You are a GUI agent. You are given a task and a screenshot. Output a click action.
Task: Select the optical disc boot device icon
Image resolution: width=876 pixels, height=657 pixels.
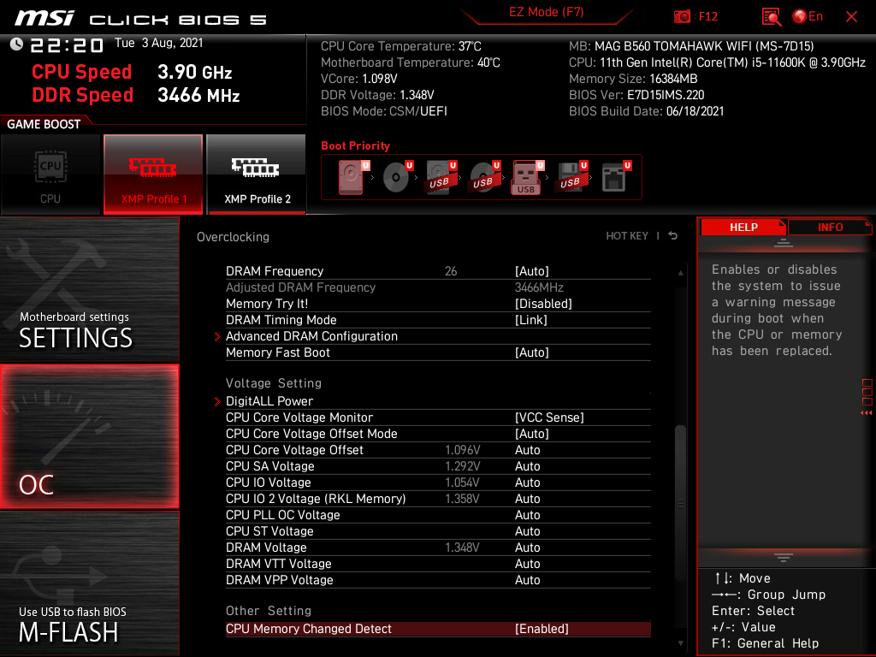(x=398, y=177)
